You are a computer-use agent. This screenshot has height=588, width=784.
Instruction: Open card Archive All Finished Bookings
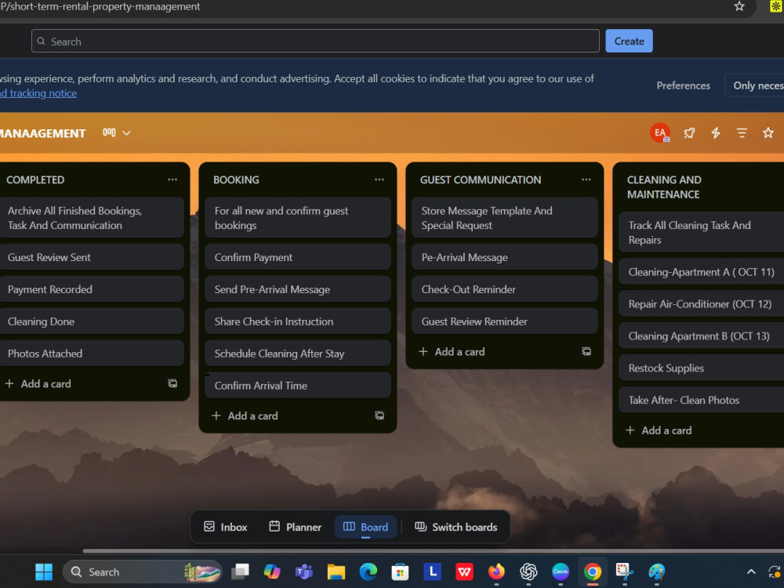point(92,217)
